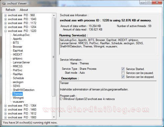
Task: Expand svchost.exe PID 1040 node
Action: click(x=5, y=19)
